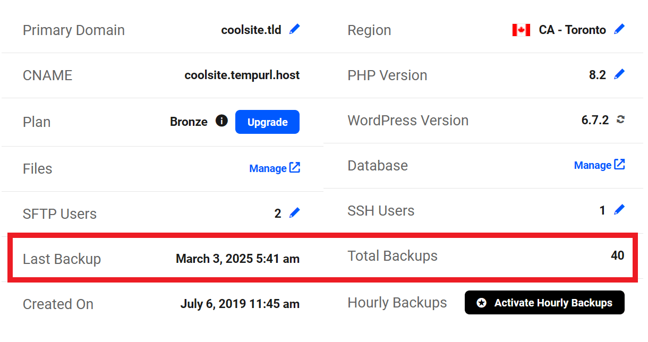
Task: Click the Plan label
Action: (37, 122)
